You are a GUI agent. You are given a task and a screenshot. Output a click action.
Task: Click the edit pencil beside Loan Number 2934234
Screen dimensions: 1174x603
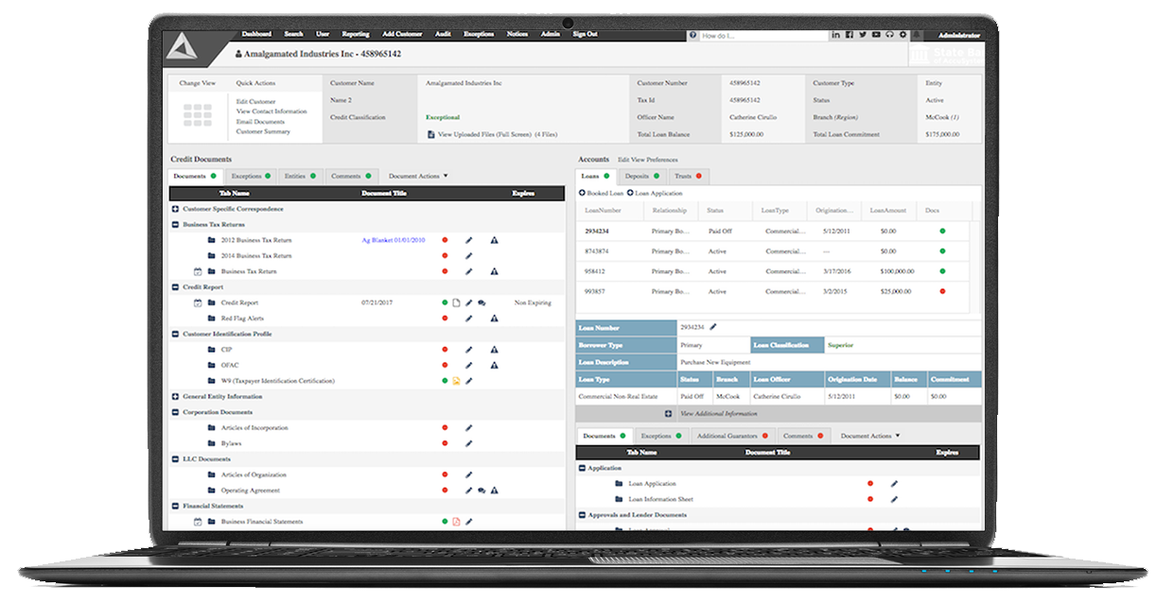[713, 327]
